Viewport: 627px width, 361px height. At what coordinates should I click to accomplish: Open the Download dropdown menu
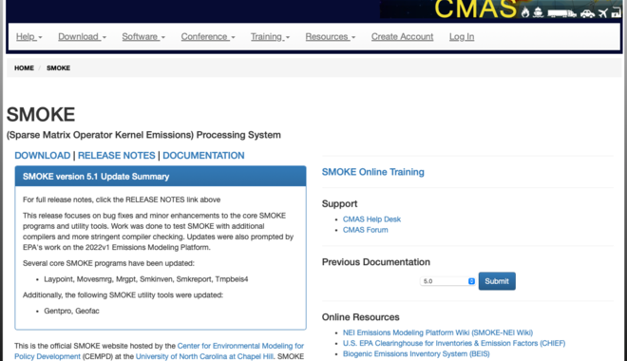(x=82, y=37)
